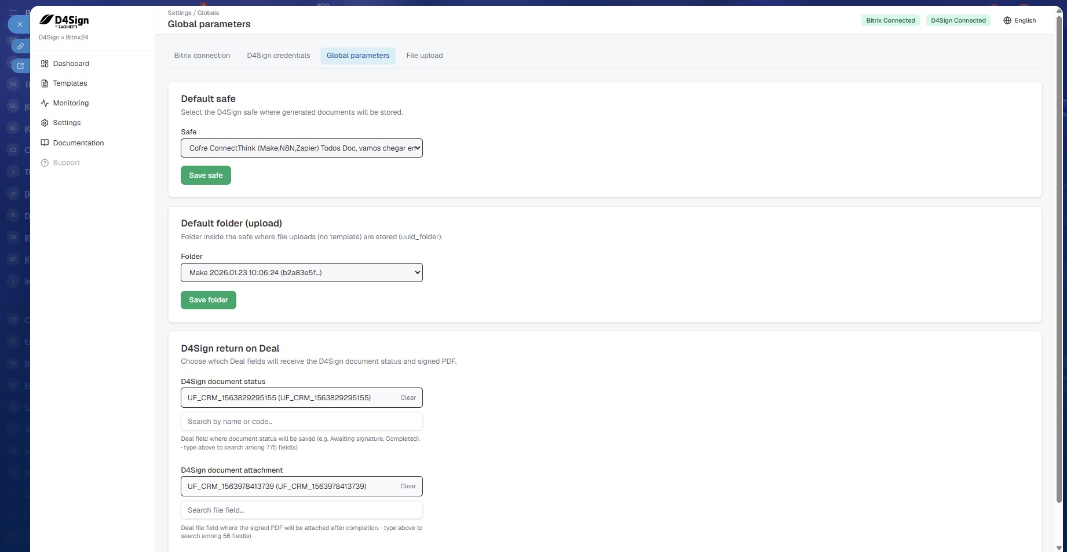
Task: Click the Bitrix Connected status badge
Action: (x=890, y=20)
